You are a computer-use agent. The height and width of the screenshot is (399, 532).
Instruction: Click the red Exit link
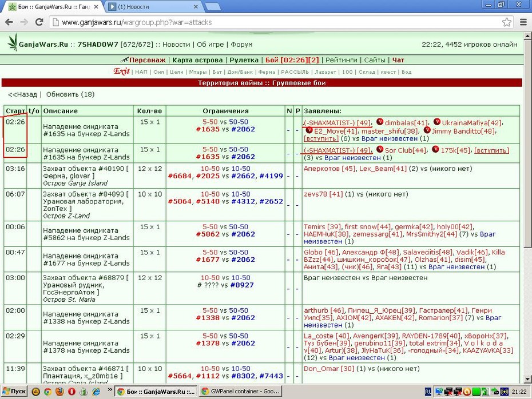tap(121, 71)
